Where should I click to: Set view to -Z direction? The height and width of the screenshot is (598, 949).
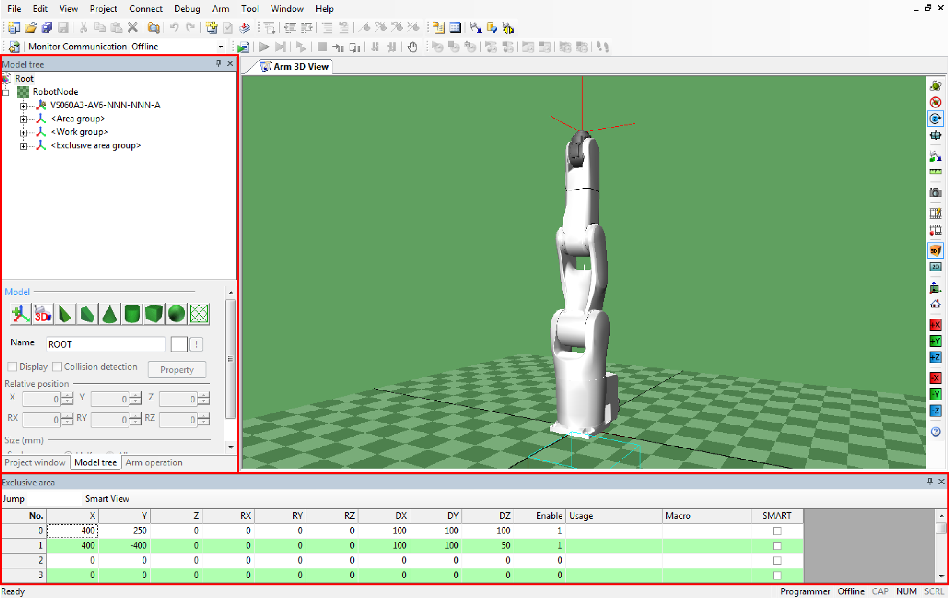[935, 411]
